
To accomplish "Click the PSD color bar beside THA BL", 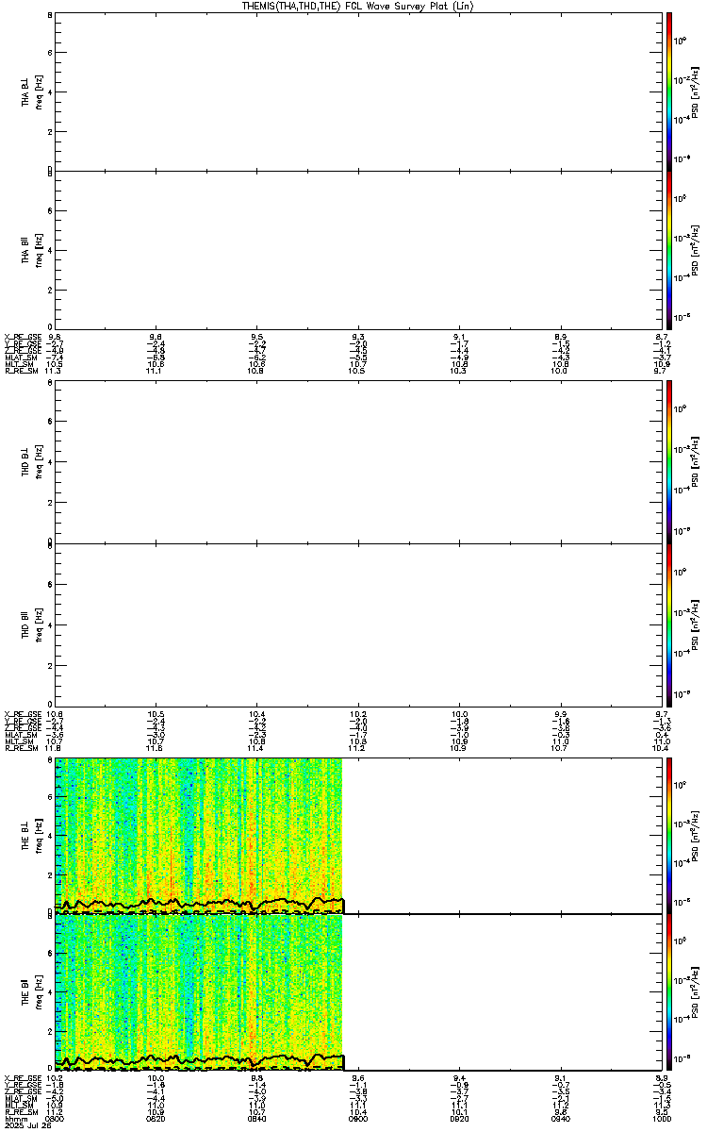I will pos(668,92).
